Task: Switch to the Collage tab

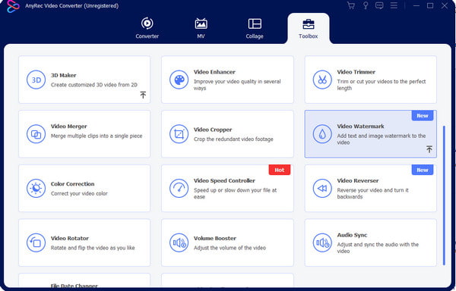Action: pyautogui.click(x=255, y=28)
